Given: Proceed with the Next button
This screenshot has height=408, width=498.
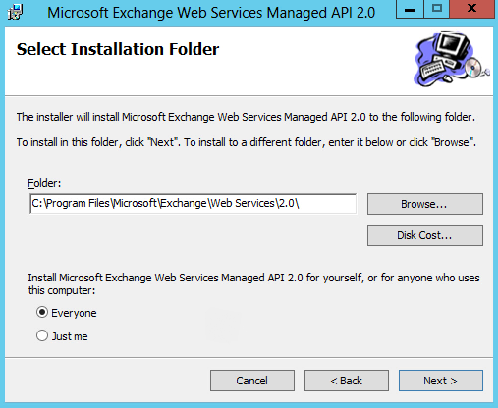Looking at the screenshot, I should pos(441,381).
